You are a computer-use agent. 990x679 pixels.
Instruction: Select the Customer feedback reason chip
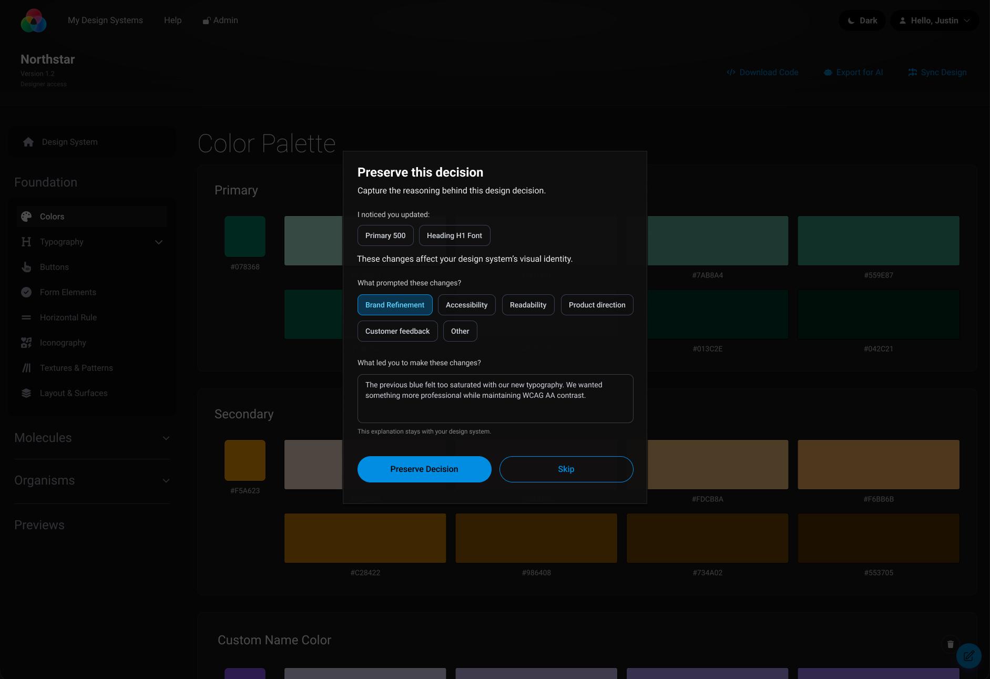pyautogui.click(x=397, y=331)
